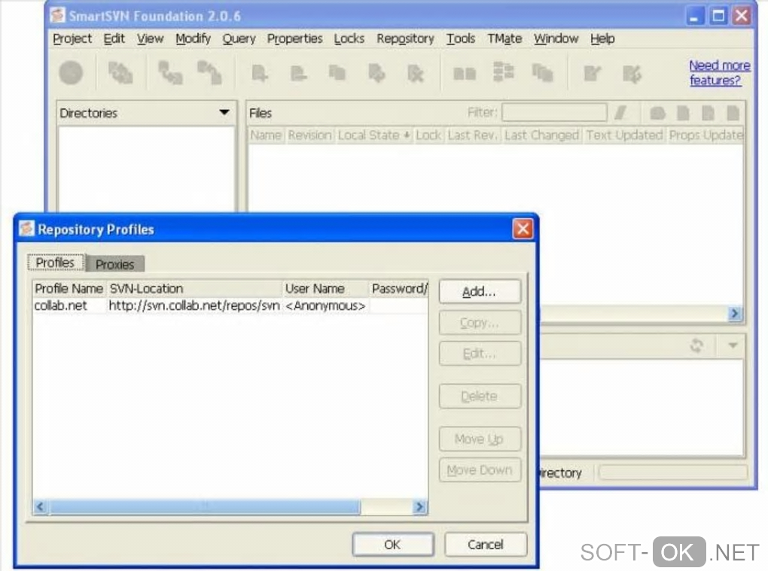Click the SmartSVN title bar application icon
Viewport: 768px width, 571px height.
click(x=58, y=16)
